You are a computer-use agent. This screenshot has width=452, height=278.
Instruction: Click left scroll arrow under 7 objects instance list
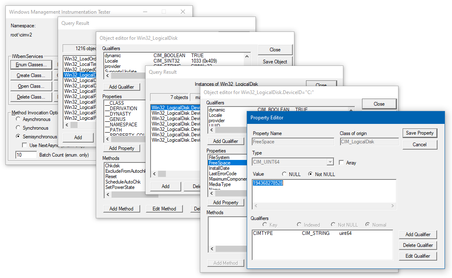155,174
